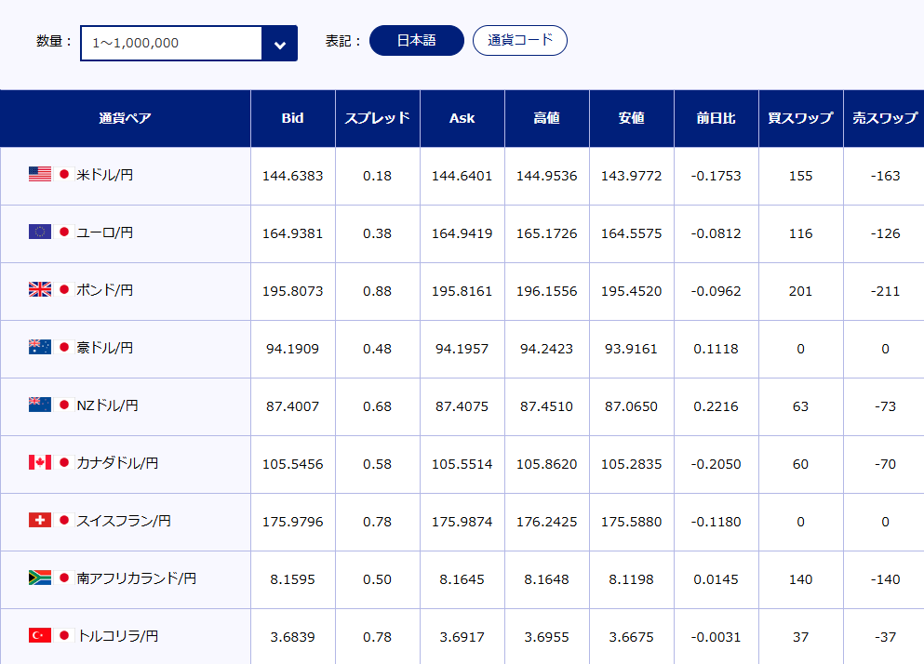Switch notation to 通貨コード

point(520,41)
